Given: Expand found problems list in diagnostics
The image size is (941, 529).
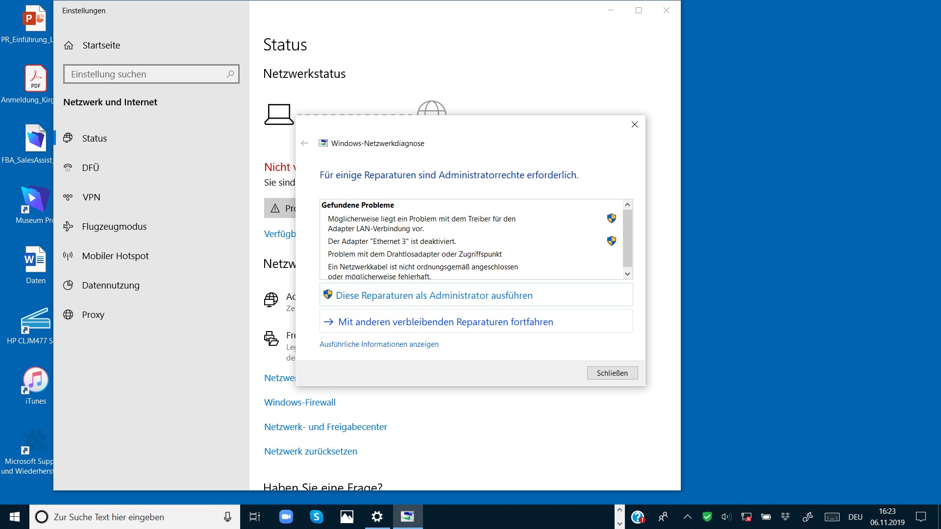Looking at the screenshot, I should point(627,274).
